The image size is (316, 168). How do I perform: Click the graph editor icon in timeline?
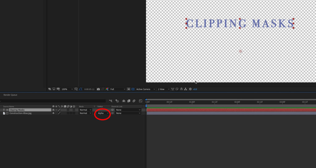point(141,101)
